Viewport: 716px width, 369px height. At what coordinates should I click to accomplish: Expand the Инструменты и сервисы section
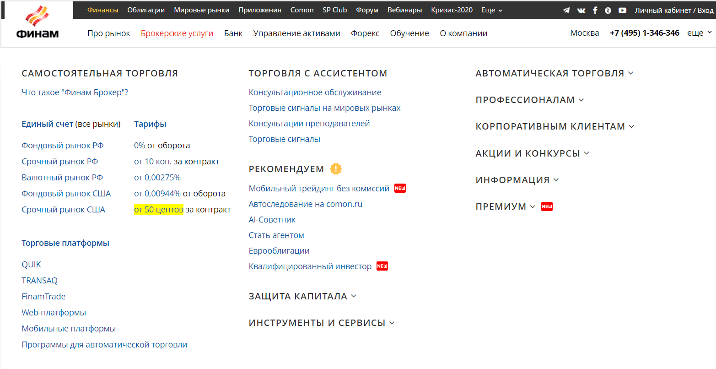coord(321,323)
